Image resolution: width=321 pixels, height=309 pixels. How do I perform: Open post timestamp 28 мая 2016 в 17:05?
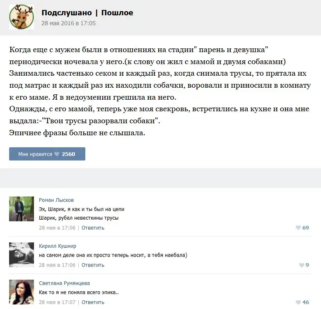click(x=68, y=23)
